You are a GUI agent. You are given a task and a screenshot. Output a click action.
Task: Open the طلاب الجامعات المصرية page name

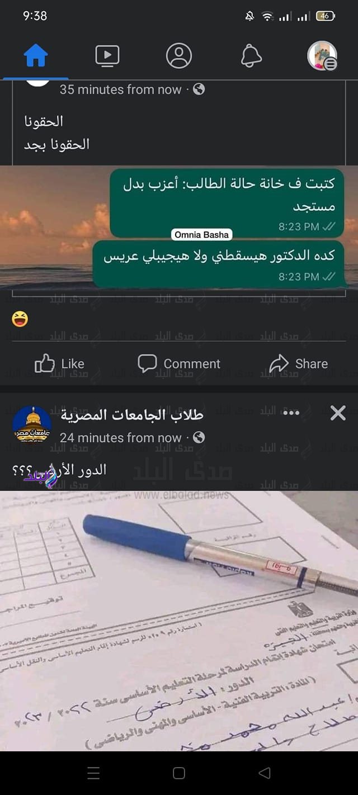(x=132, y=415)
